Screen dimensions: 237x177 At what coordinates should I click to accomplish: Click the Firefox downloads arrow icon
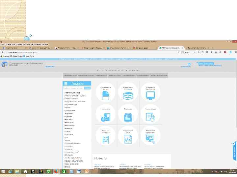click(211, 52)
